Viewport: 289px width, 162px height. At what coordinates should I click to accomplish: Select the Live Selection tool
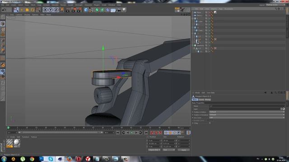(x=16, y=10)
